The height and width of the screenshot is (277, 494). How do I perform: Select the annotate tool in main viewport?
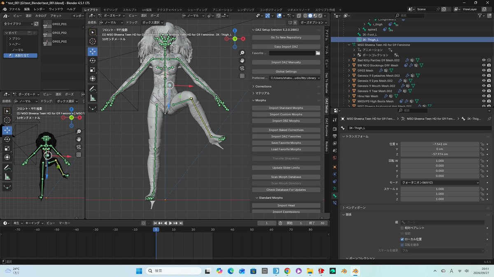93,89
